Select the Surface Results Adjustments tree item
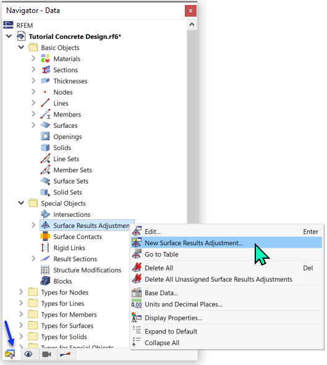Screen dimensions: 327x365 pyautogui.click(x=87, y=225)
